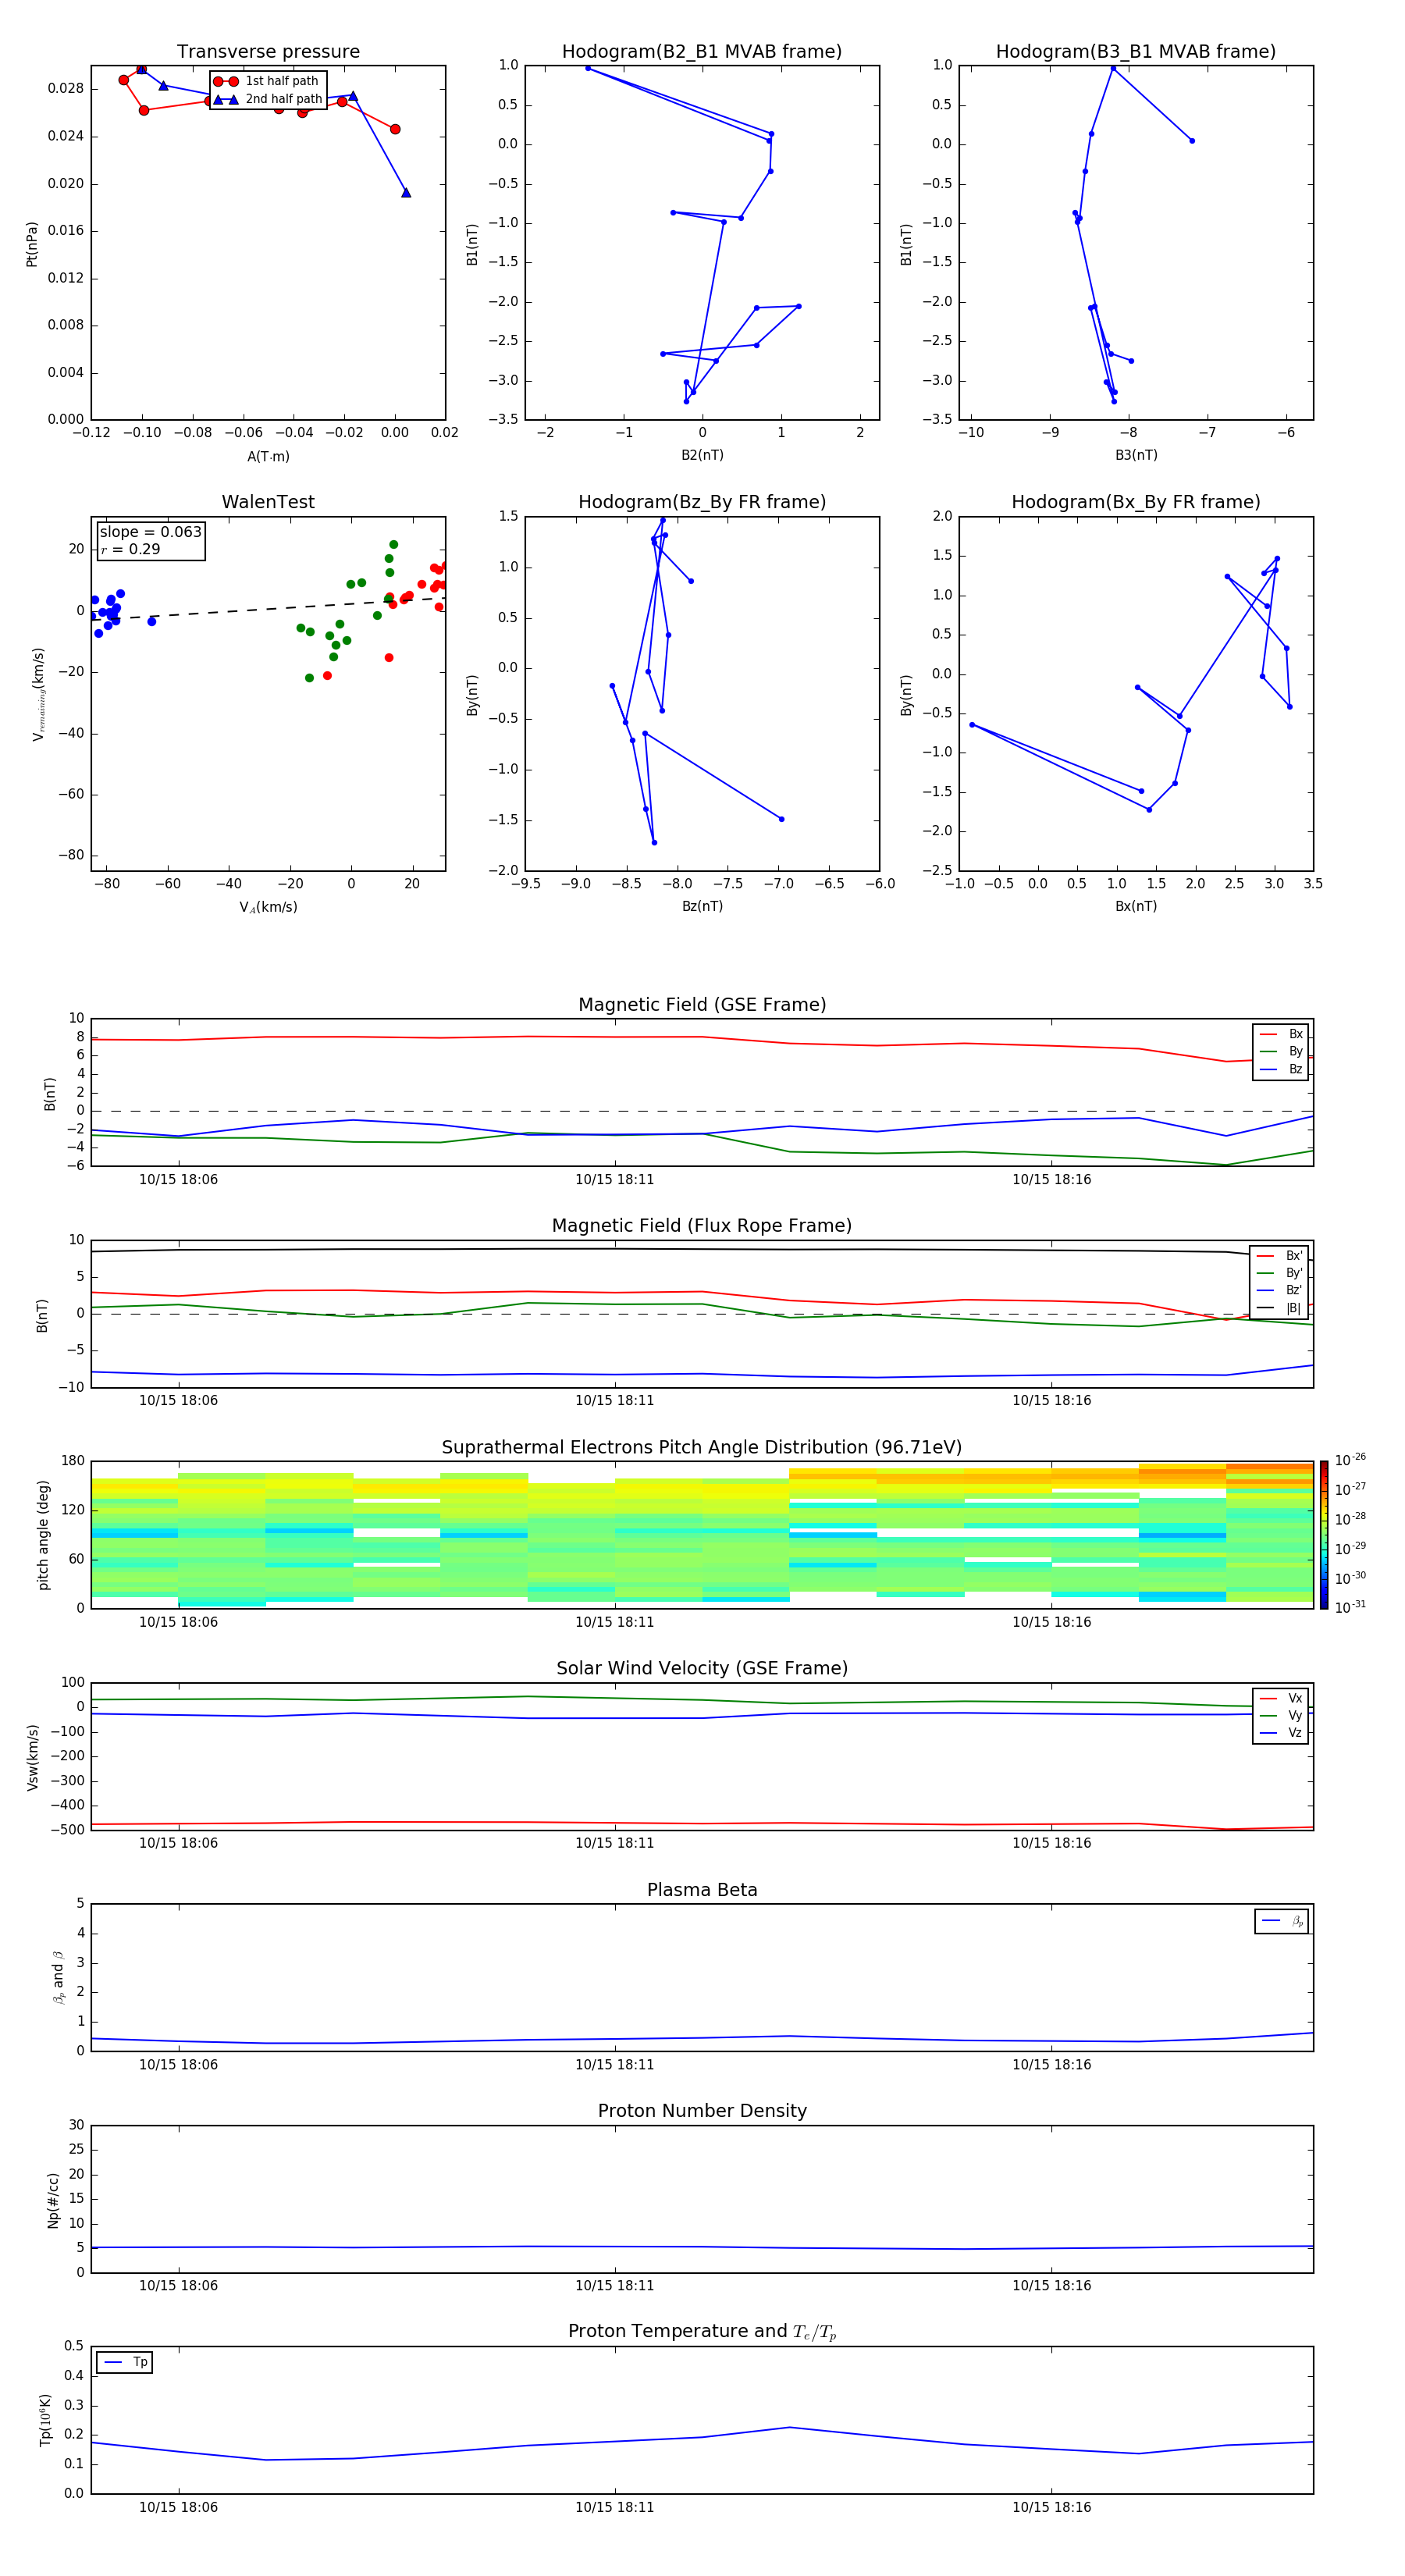Click the "V_remaining(km/s)" y-axis label
Viewport: 1405px width, 2576px height.
pos(38,694)
